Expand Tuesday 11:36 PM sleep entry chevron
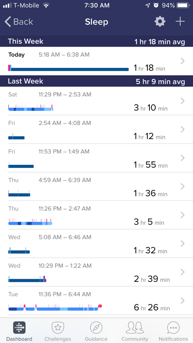 [183, 300]
